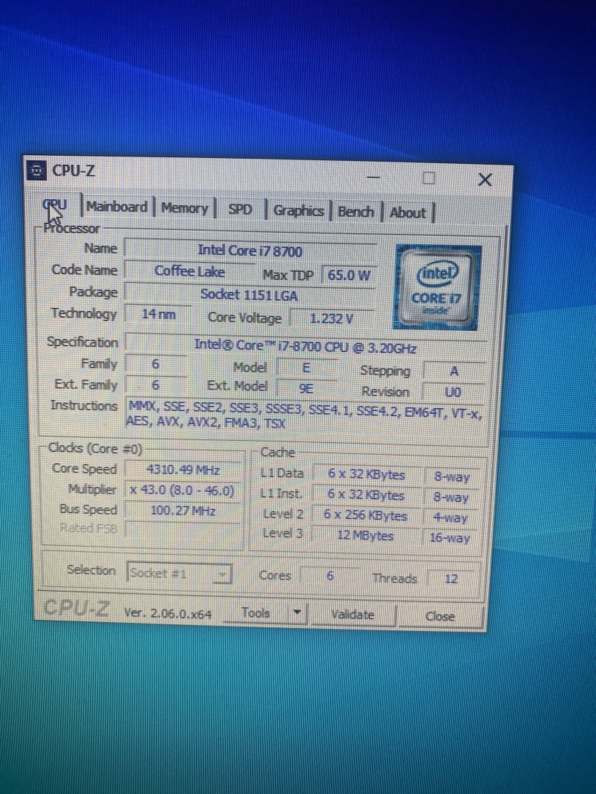Click the Level 3 '16-way' field

[x=450, y=537]
